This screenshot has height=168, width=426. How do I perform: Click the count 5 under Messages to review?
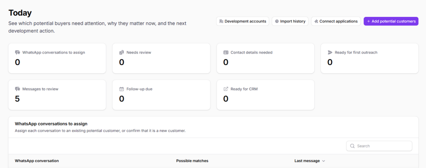click(17, 99)
